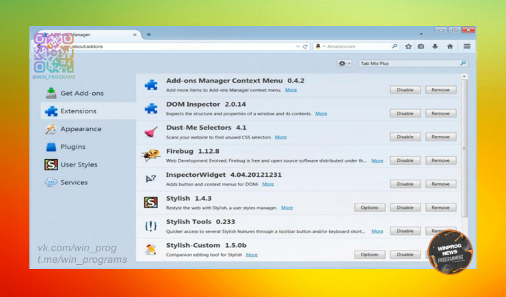Screen dimensions: 506x297
Task: Select the Extensions category
Action: tap(88, 111)
